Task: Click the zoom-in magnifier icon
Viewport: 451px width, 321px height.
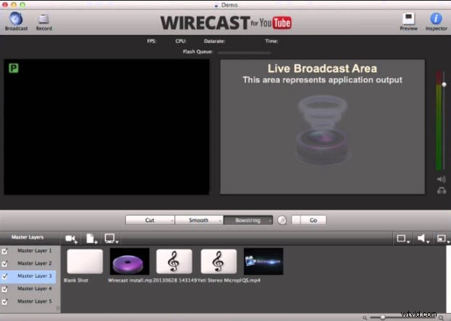Action: coord(441,317)
